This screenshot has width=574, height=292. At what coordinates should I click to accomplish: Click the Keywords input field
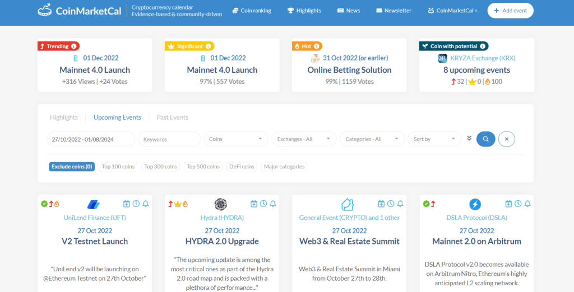pos(169,139)
